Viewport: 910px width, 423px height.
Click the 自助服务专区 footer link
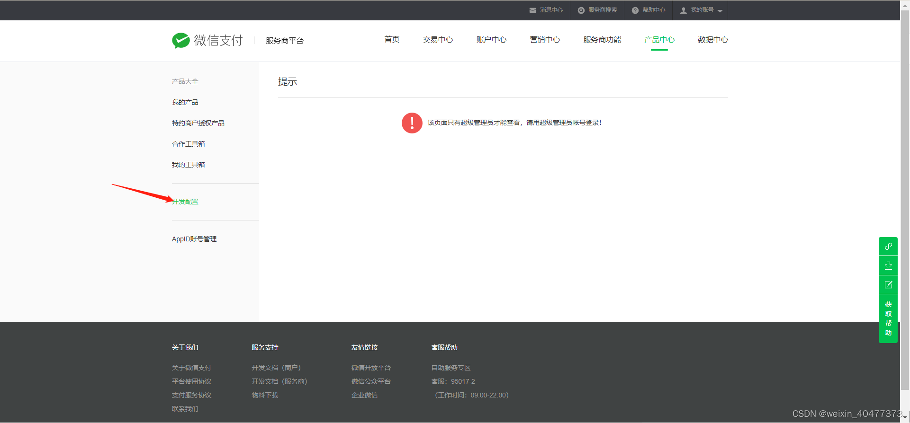point(451,368)
